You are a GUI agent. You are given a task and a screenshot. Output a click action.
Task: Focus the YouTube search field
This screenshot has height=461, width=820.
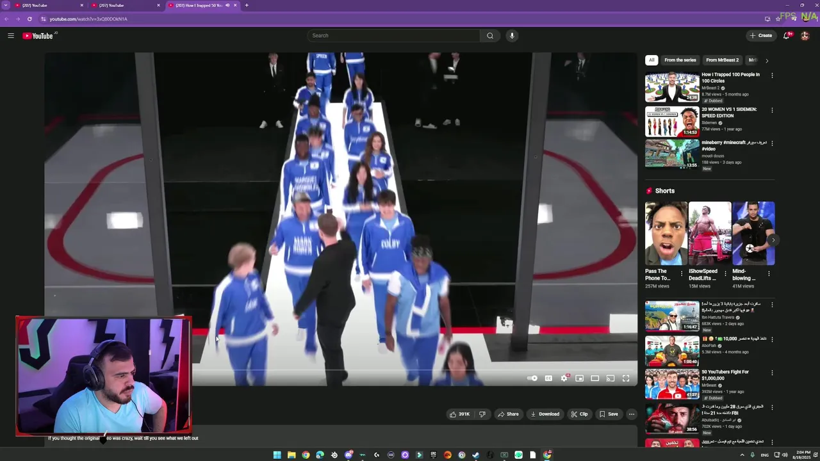pyautogui.click(x=393, y=36)
